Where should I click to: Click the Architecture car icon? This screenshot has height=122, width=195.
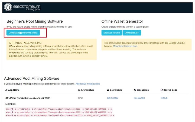[79, 90]
